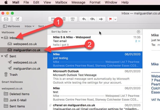
Task: Open the Trash mailbox
Action: (x=24, y=75)
